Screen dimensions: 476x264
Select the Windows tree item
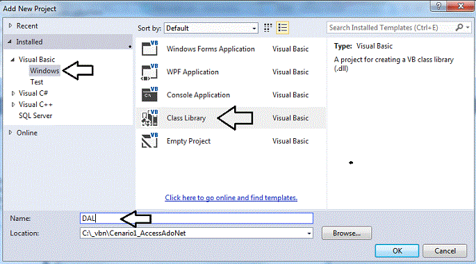pos(44,71)
